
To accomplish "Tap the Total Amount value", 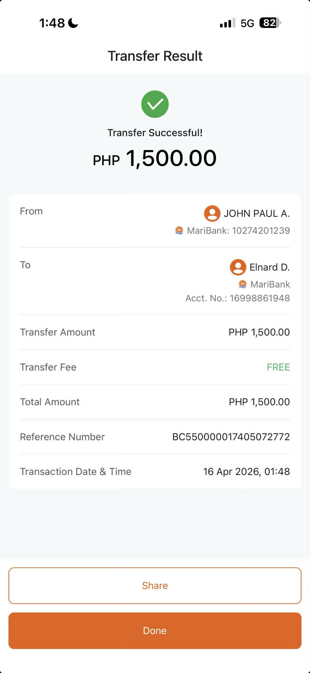I will (x=259, y=402).
